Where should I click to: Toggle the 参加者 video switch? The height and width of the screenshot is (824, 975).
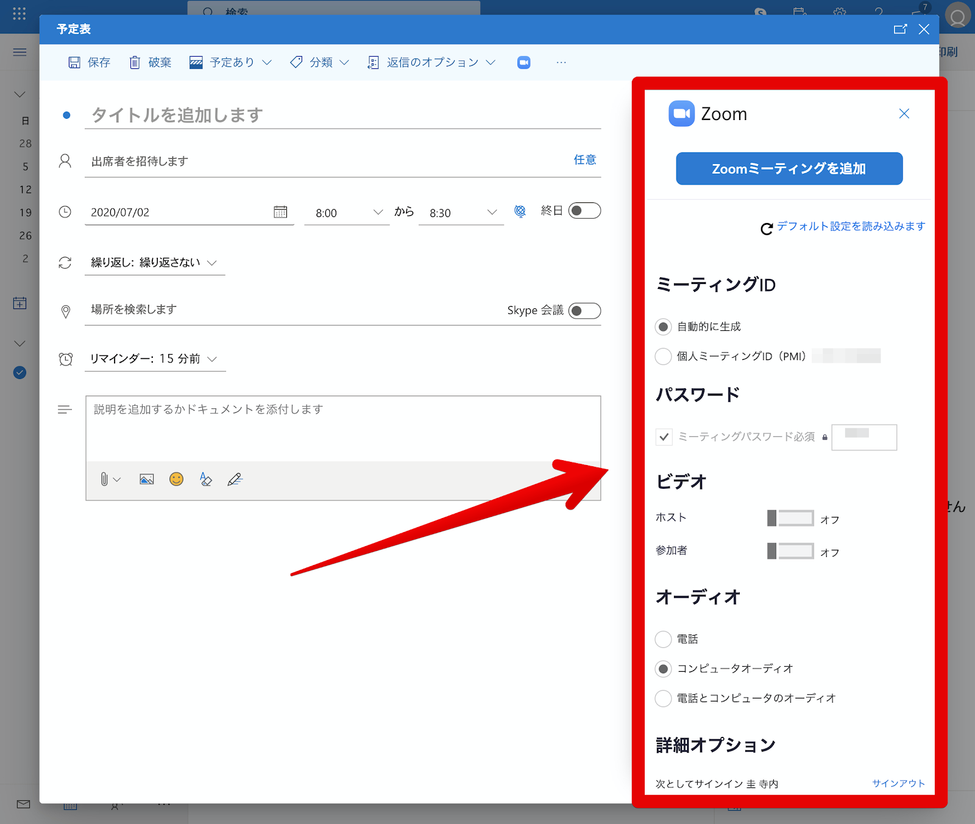790,551
